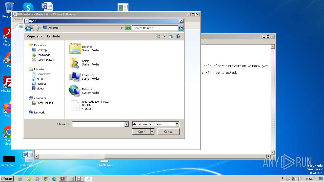Refresh the Desktop folder location
The width and height of the screenshot is (324, 182).
128,28
